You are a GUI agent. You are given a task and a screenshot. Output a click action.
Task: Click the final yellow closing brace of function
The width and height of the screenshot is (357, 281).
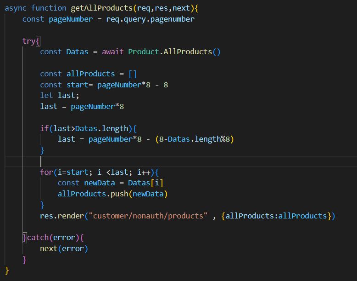click(x=7, y=270)
